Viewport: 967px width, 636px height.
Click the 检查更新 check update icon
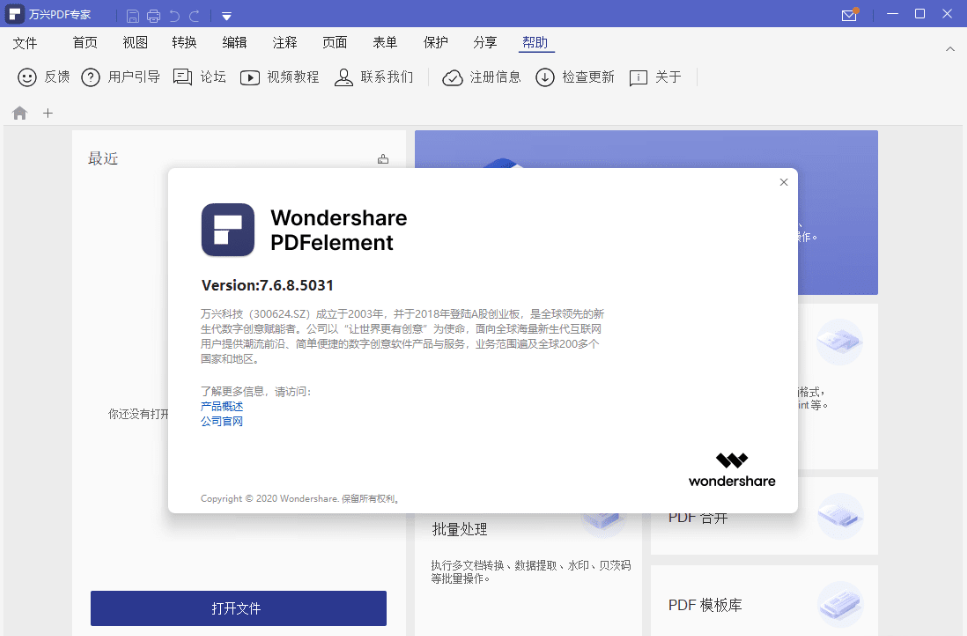coord(545,77)
